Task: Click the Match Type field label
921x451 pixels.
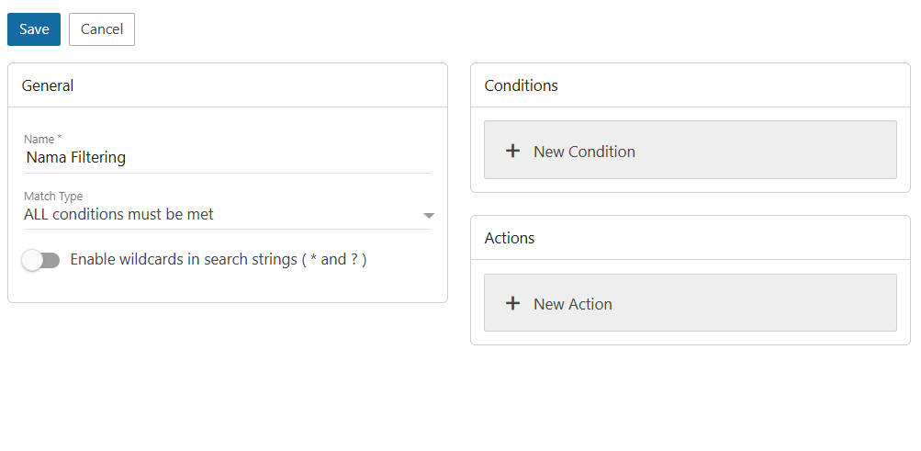Action: coord(53,196)
